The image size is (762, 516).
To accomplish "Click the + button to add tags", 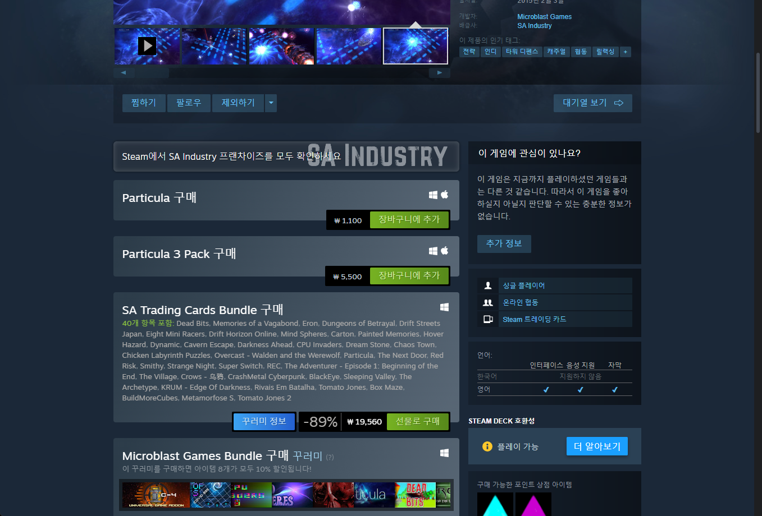I will [626, 52].
